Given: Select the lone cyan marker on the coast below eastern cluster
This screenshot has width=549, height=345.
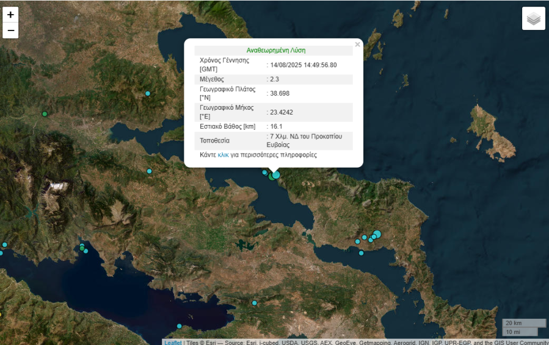Looking at the screenshot, I should coord(361,253).
